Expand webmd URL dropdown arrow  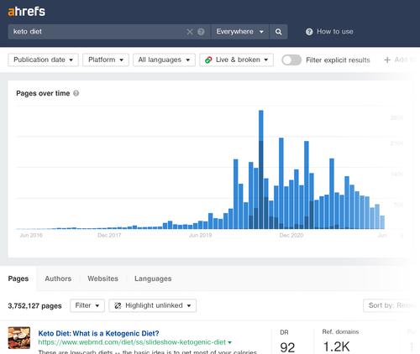[230, 342]
